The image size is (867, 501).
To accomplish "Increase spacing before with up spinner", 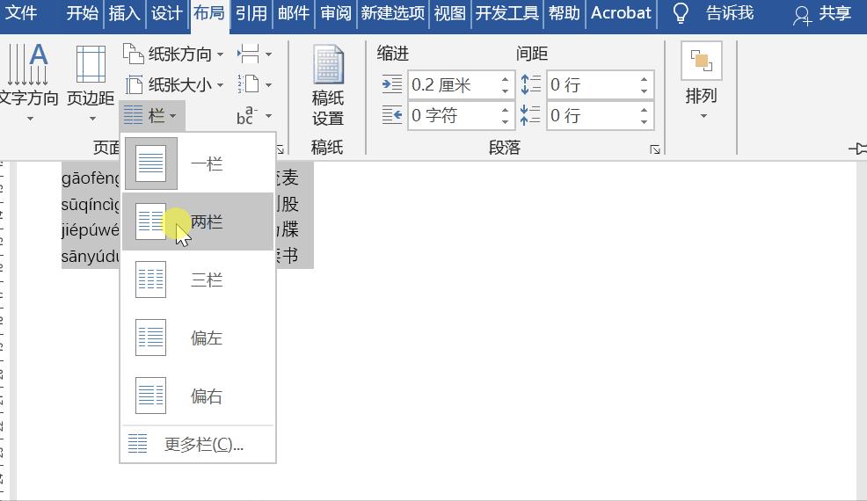I will 645,80.
